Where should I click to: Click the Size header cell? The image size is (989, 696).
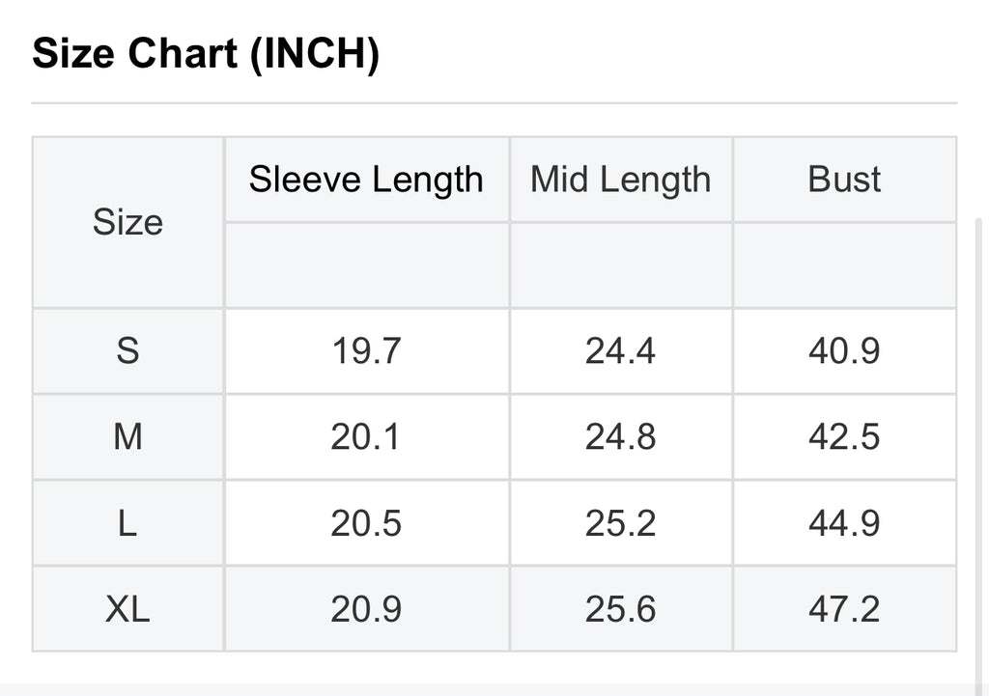[x=128, y=222]
